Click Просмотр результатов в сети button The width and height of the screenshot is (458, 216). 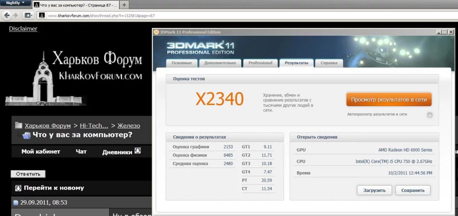(389, 100)
